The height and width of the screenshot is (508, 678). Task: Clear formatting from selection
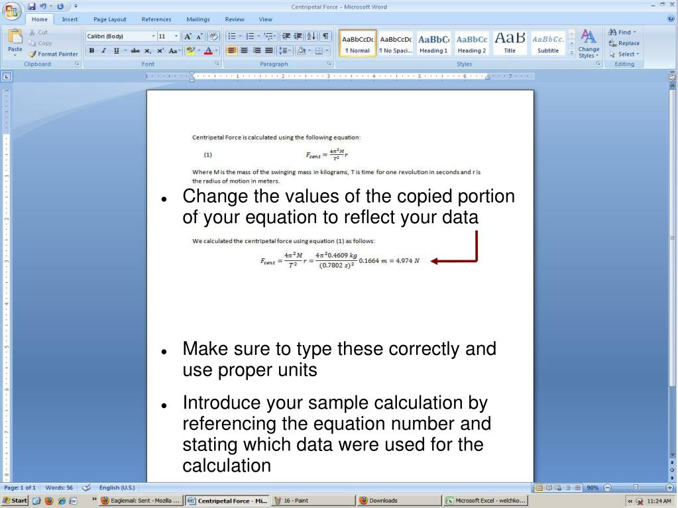(x=213, y=36)
